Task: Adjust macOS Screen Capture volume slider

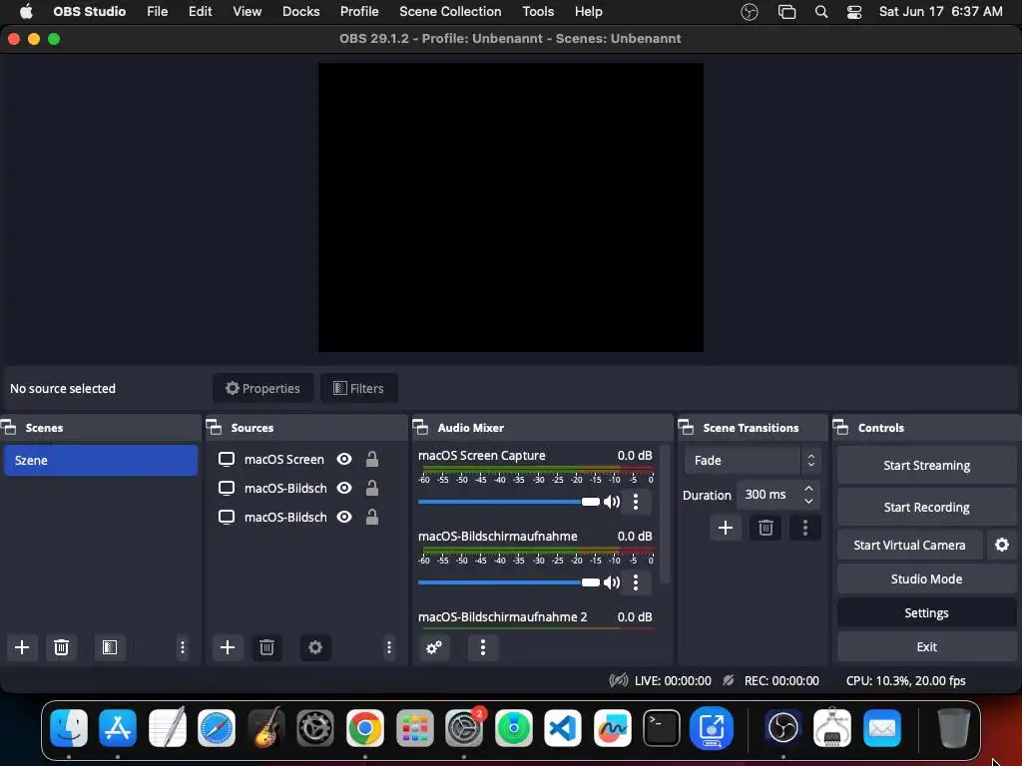Action: pyautogui.click(x=508, y=502)
